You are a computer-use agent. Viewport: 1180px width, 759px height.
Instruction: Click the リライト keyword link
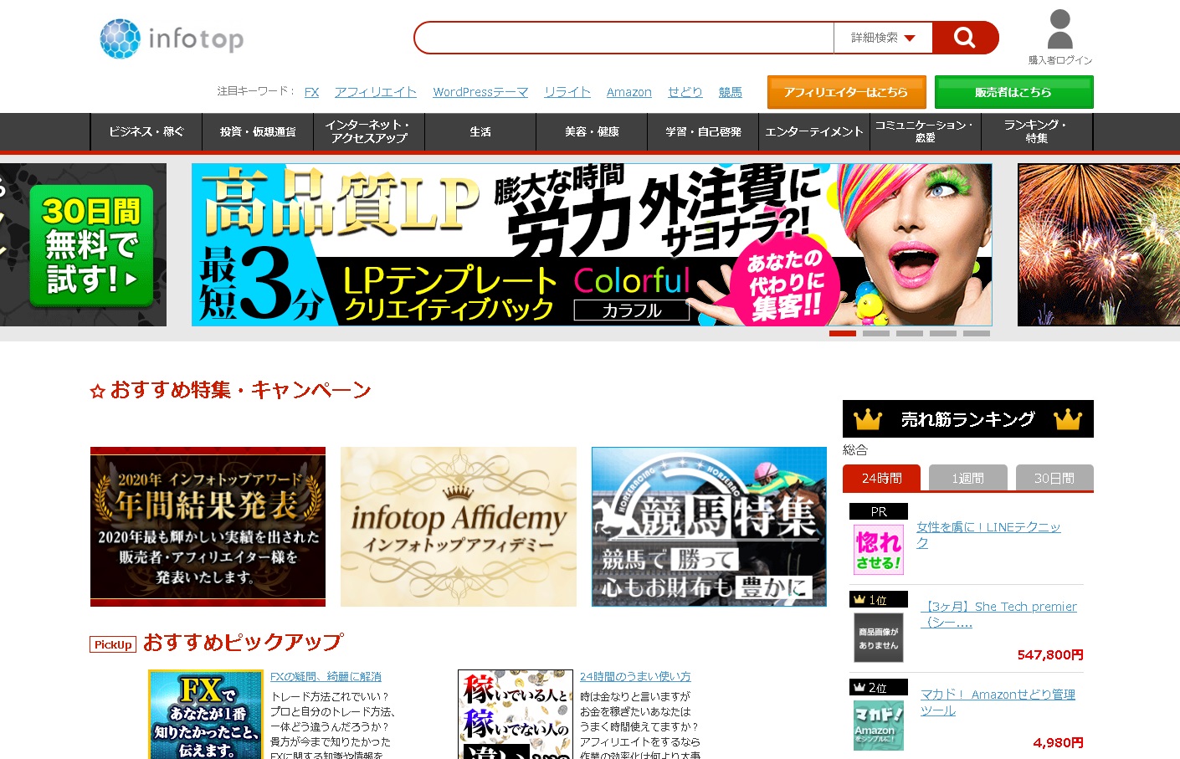click(567, 92)
